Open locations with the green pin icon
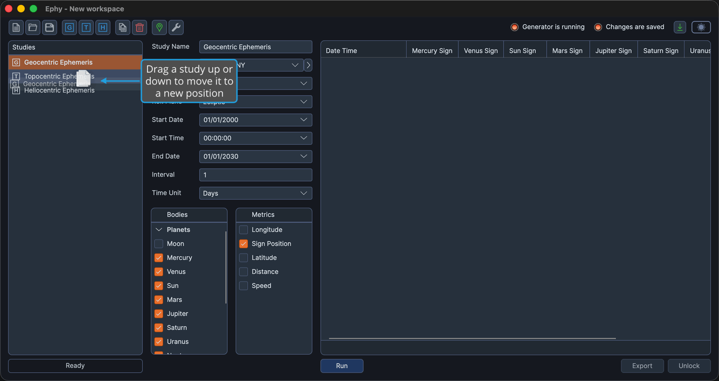 [159, 27]
